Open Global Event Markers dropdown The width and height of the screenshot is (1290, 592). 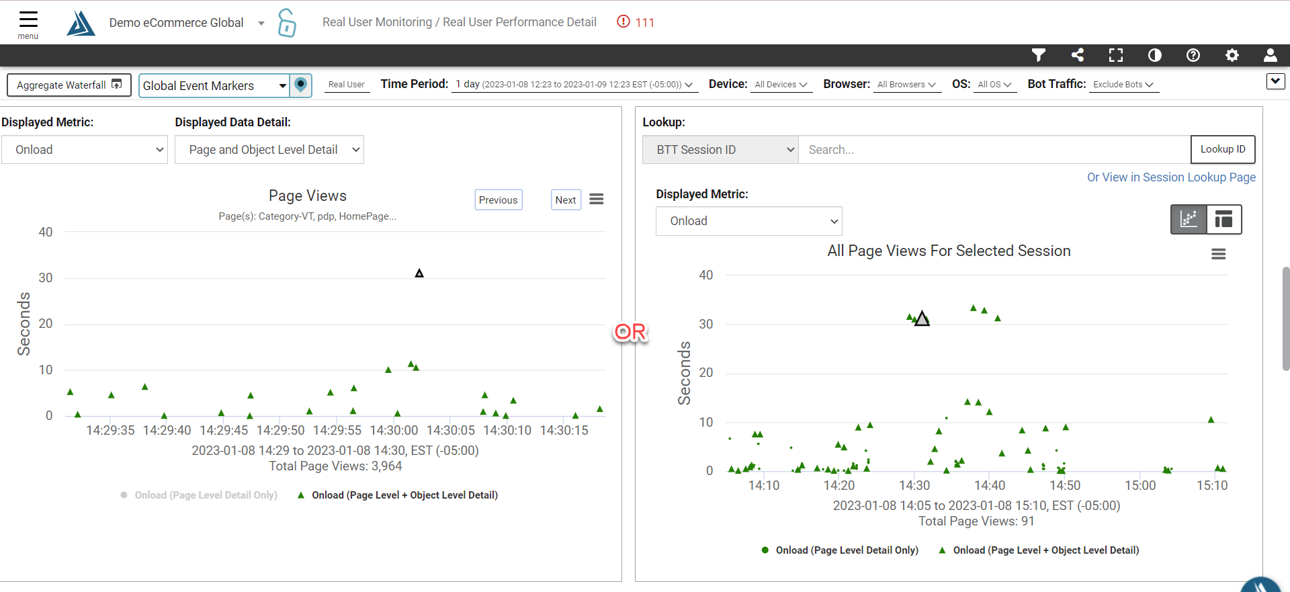point(214,85)
